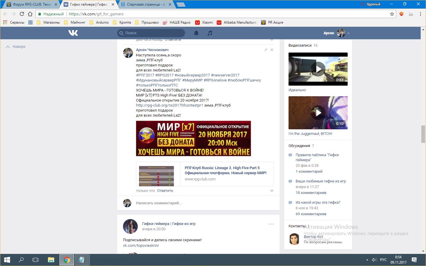Screen dimensions: 426x266
Task: Close the Гифки геймера tab
Action: click(x=113, y=4)
